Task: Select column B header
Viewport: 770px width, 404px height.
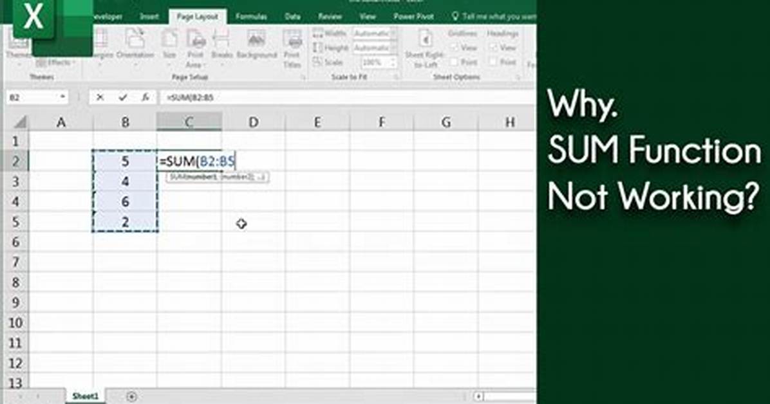Action: point(126,122)
